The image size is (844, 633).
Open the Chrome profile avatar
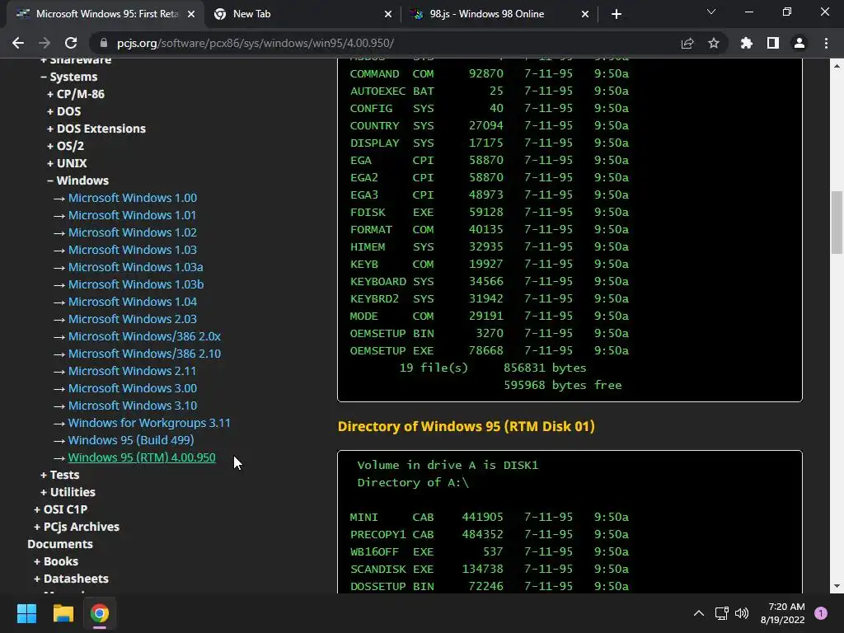[x=799, y=43]
